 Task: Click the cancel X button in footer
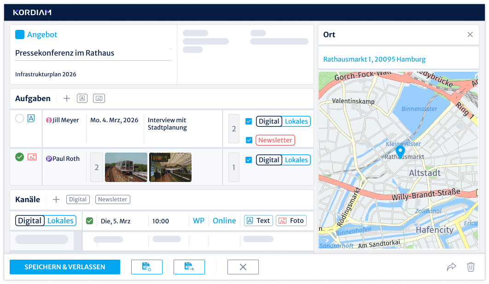click(243, 267)
